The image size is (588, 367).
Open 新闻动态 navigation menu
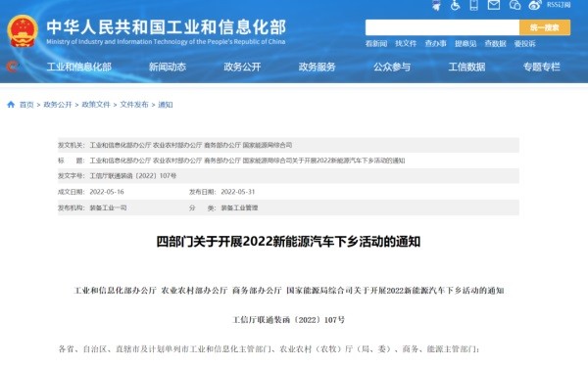click(168, 67)
